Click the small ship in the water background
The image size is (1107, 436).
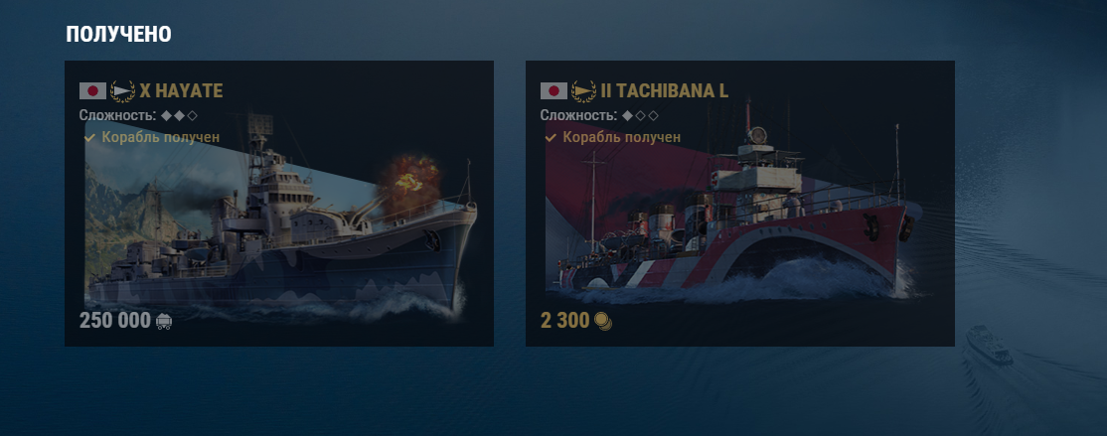(989, 346)
